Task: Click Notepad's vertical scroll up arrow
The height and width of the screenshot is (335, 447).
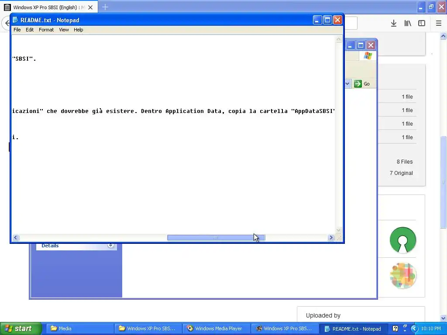Action: [x=339, y=39]
